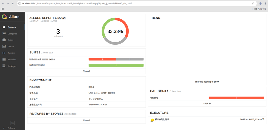Select the Packages icon in sidebar
The image size is (268, 130).
pyautogui.click(x=4, y=66)
